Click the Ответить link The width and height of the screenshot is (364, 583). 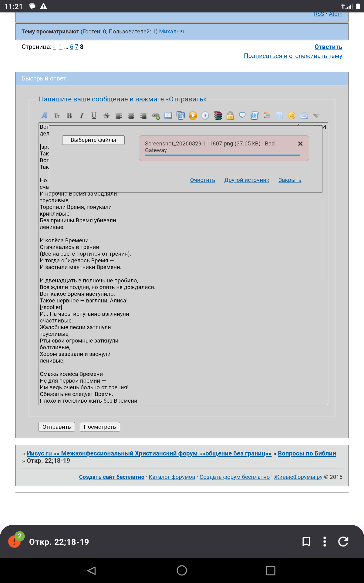(328, 47)
